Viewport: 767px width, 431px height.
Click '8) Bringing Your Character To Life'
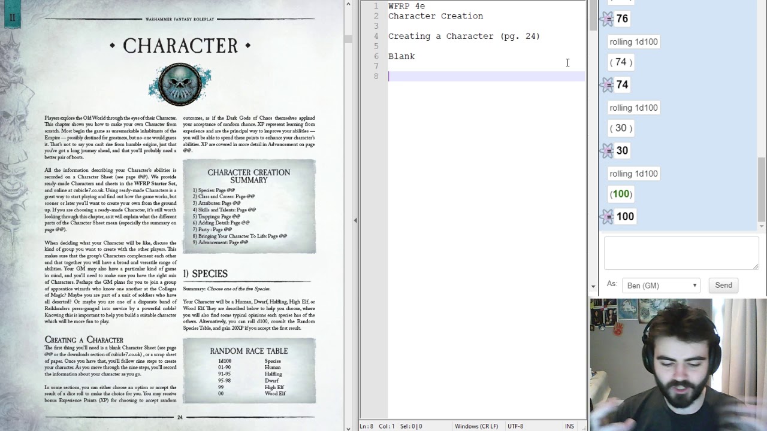click(x=240, y=236)
